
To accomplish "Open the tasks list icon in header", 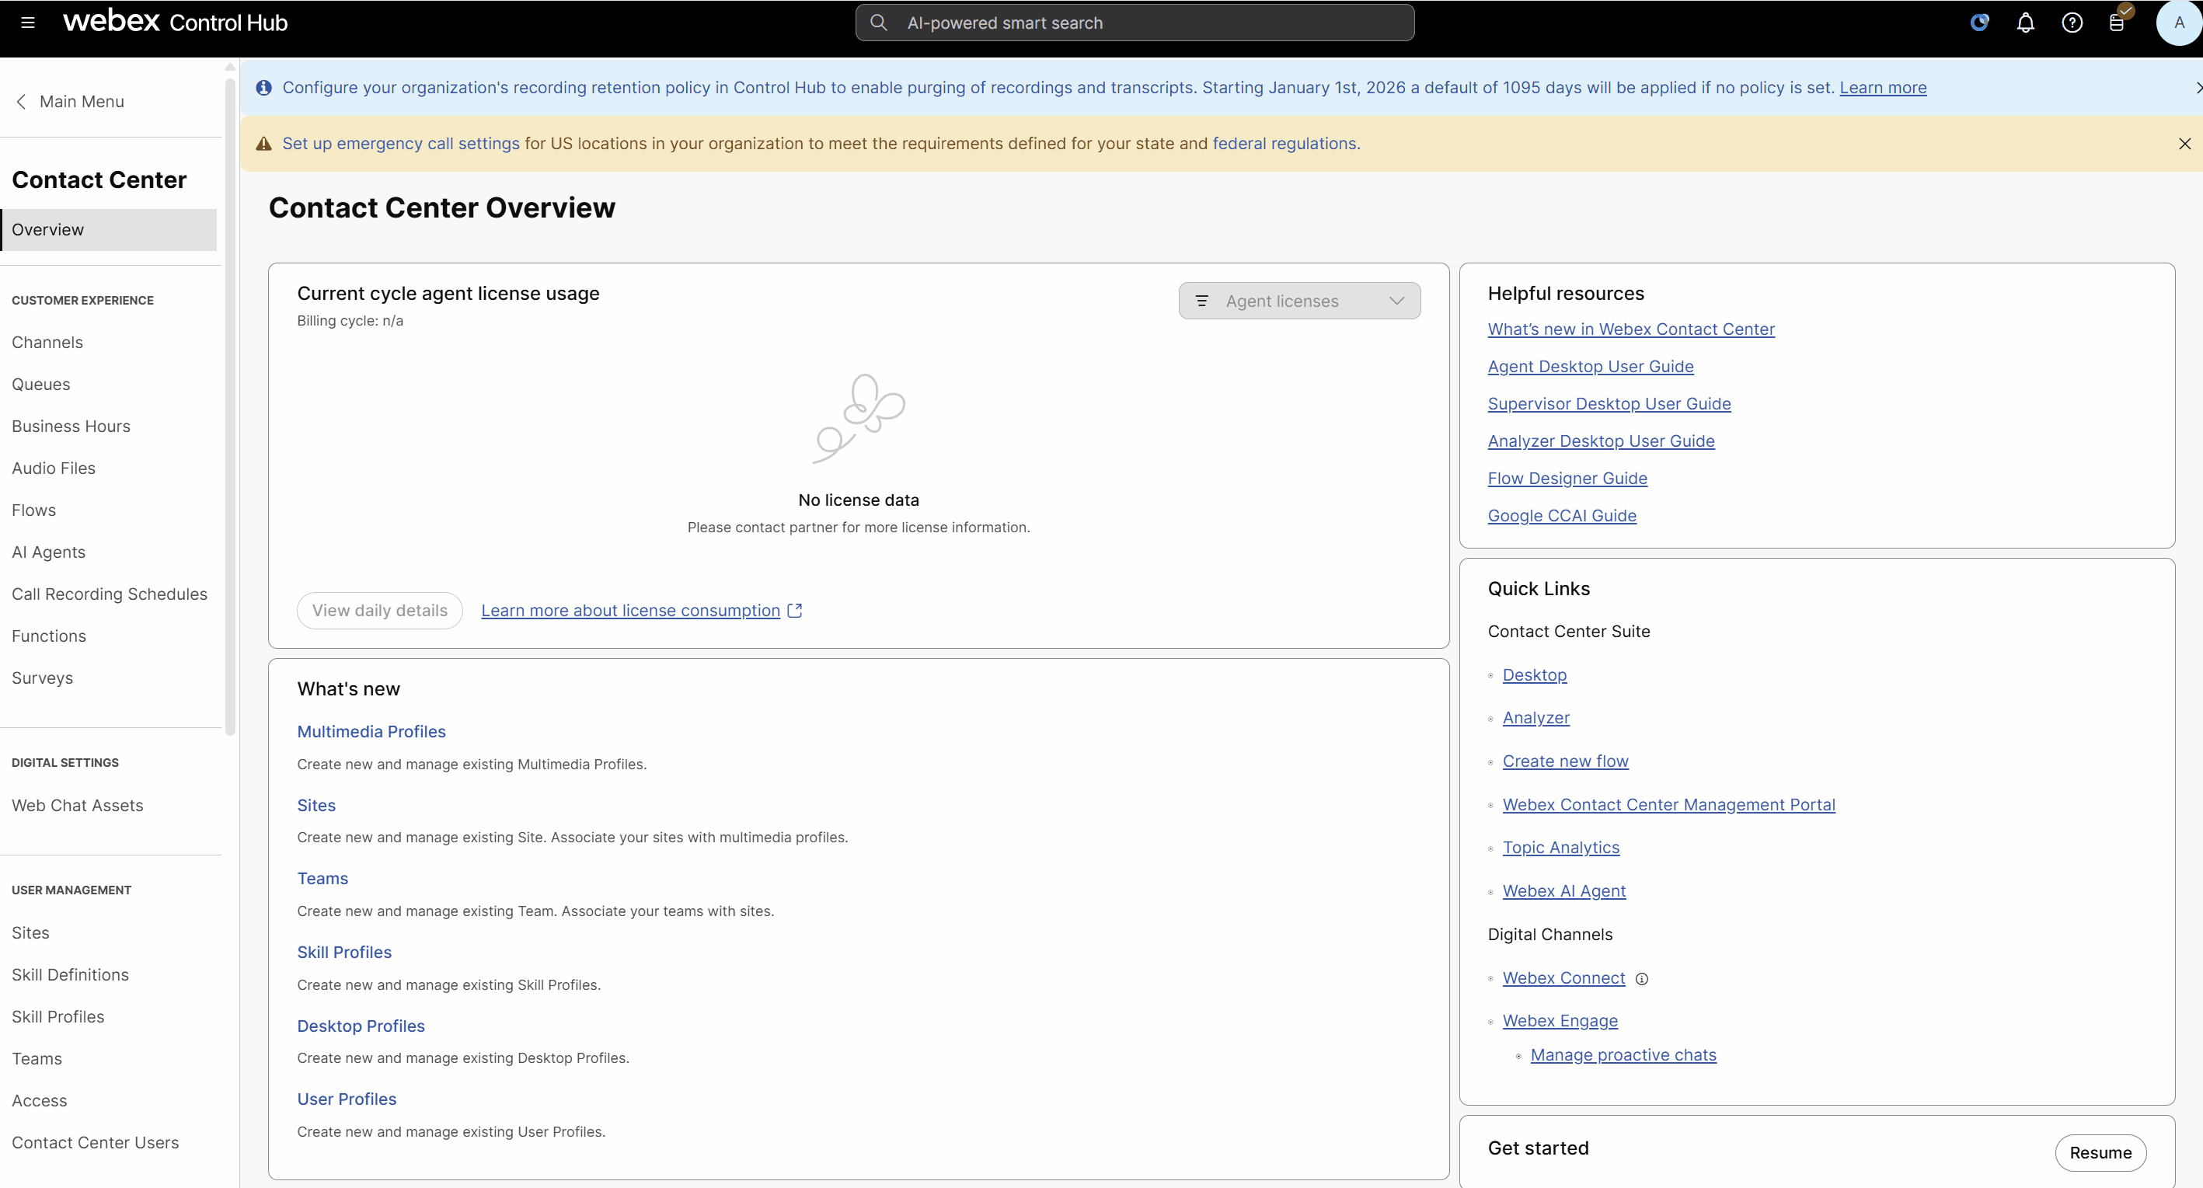I will pyautogui.click(x=2118, y=23).
